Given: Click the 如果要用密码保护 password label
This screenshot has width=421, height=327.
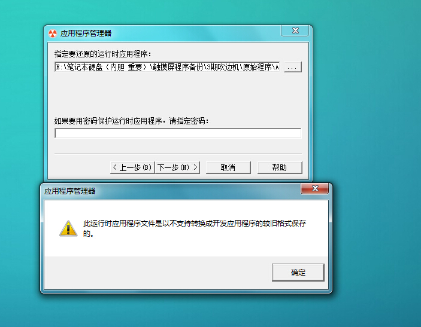Looking at the screenshot, I should tap(131, 121).
